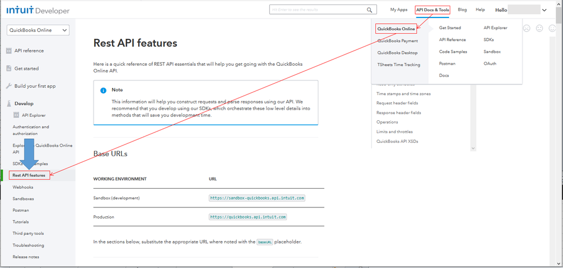Click the API Explorer sidebar icon
This screenshot has height=268, width=563.
16,115
